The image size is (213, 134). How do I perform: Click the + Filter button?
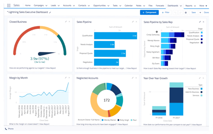coord(166,12)
